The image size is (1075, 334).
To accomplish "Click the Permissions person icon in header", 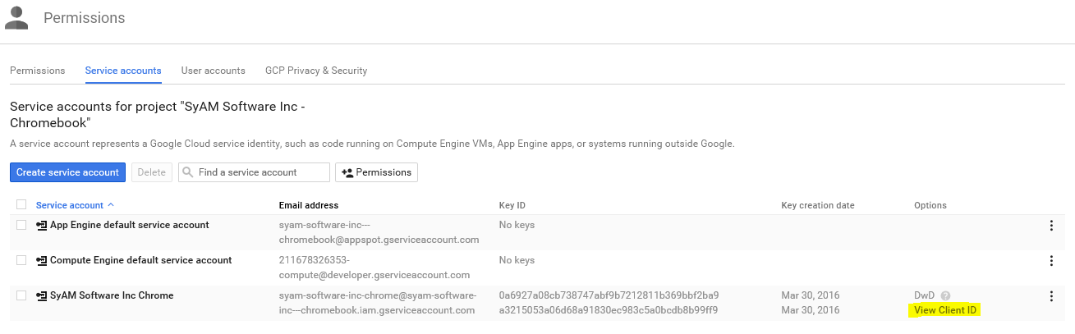I will pos(16,17).
